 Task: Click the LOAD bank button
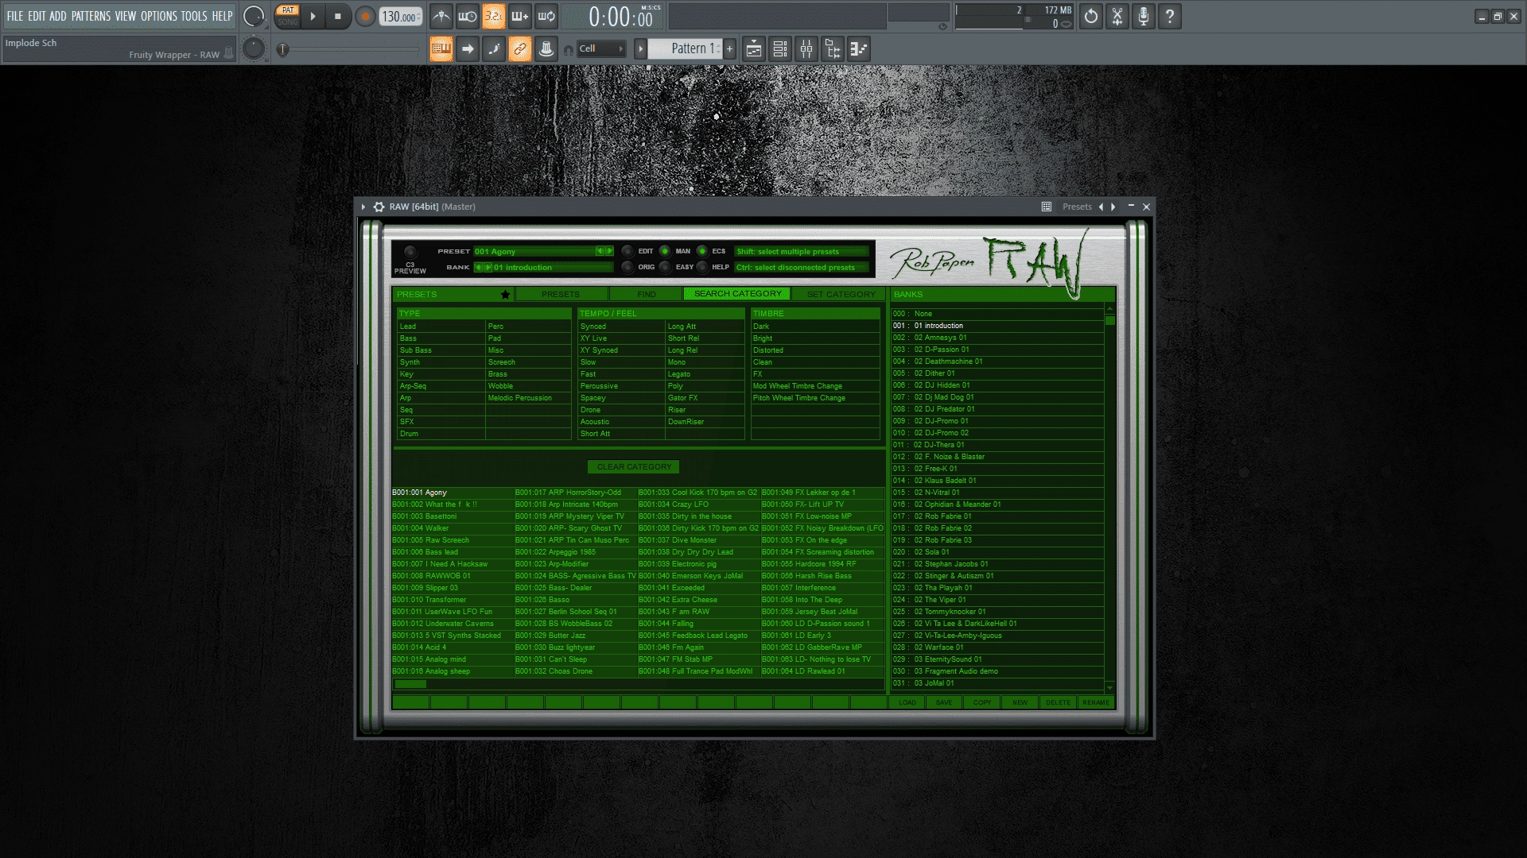907,702
